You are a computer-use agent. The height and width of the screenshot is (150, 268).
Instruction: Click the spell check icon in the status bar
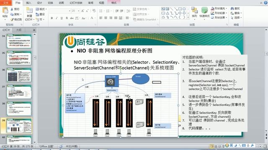[61, 146]
